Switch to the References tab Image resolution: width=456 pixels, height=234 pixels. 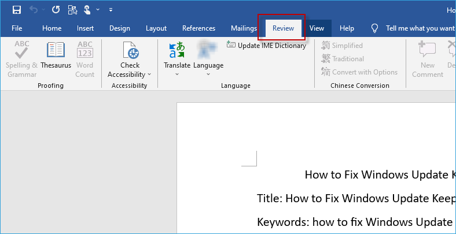click(x=198, y=28)
